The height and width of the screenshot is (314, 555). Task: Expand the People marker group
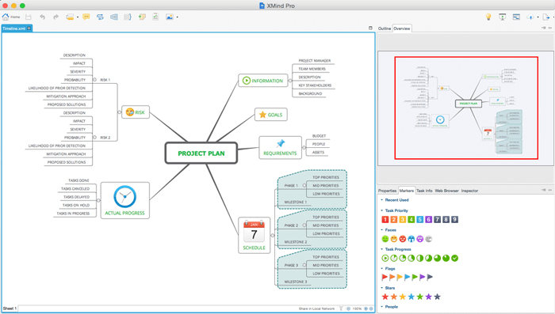pos(382,307)
